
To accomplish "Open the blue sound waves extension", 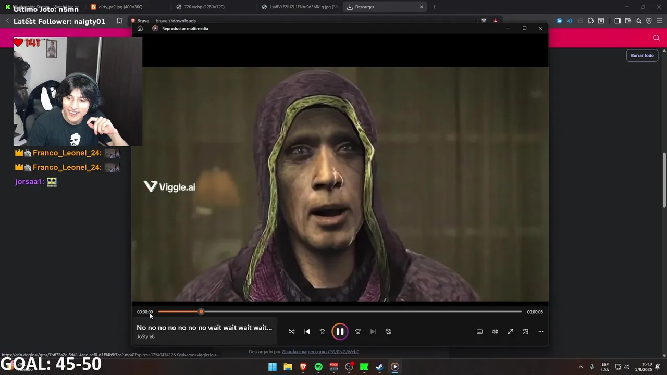I will pos(570,21).
